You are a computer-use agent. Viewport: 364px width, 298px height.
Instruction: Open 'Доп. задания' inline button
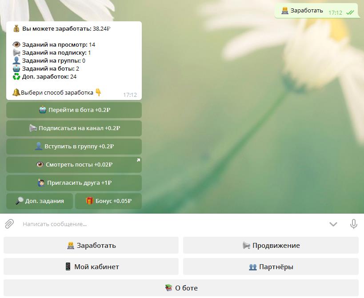tap(40, 201)
